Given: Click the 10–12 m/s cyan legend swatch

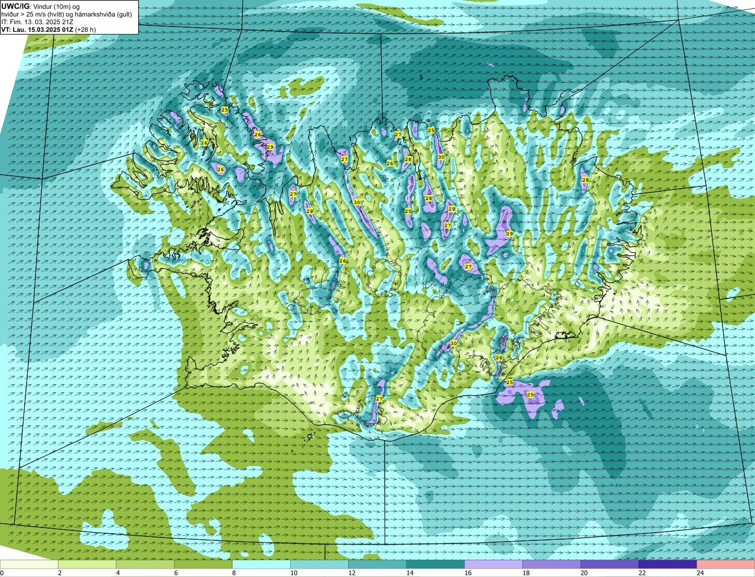Looking at the screenshot, I should click(x=320, y=565).
